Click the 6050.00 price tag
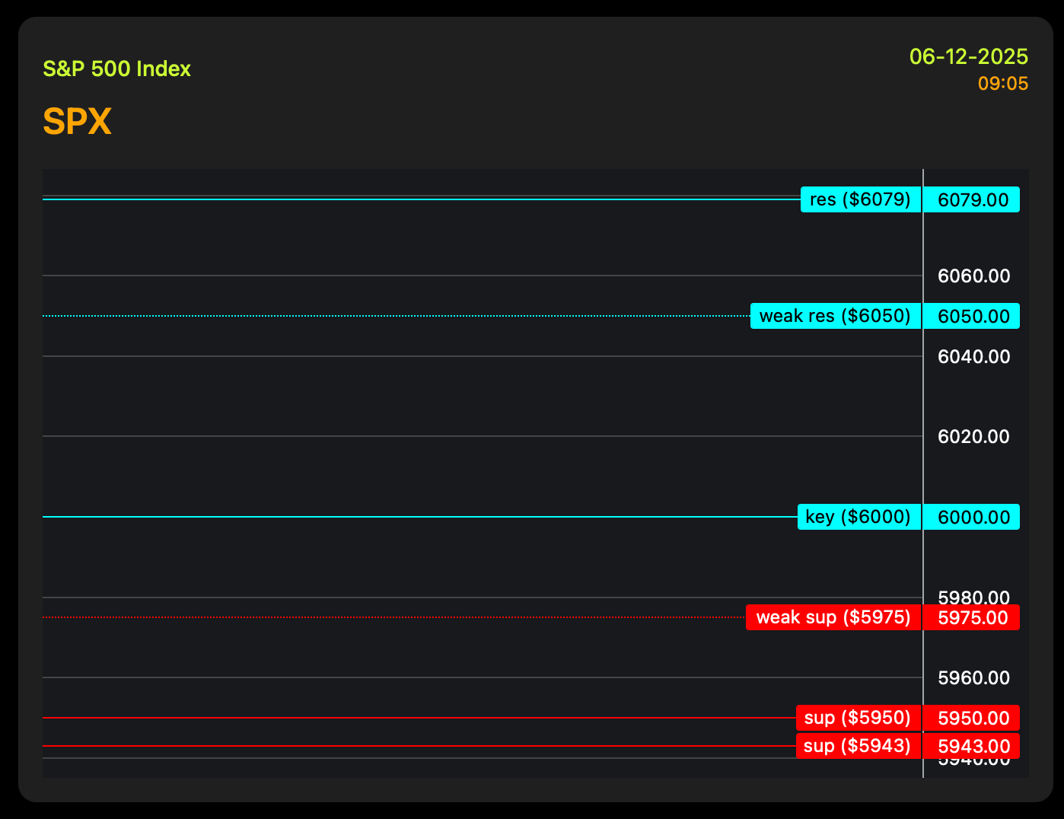The height and width of the screenshot is (819, 1064). tap(972, 316)
